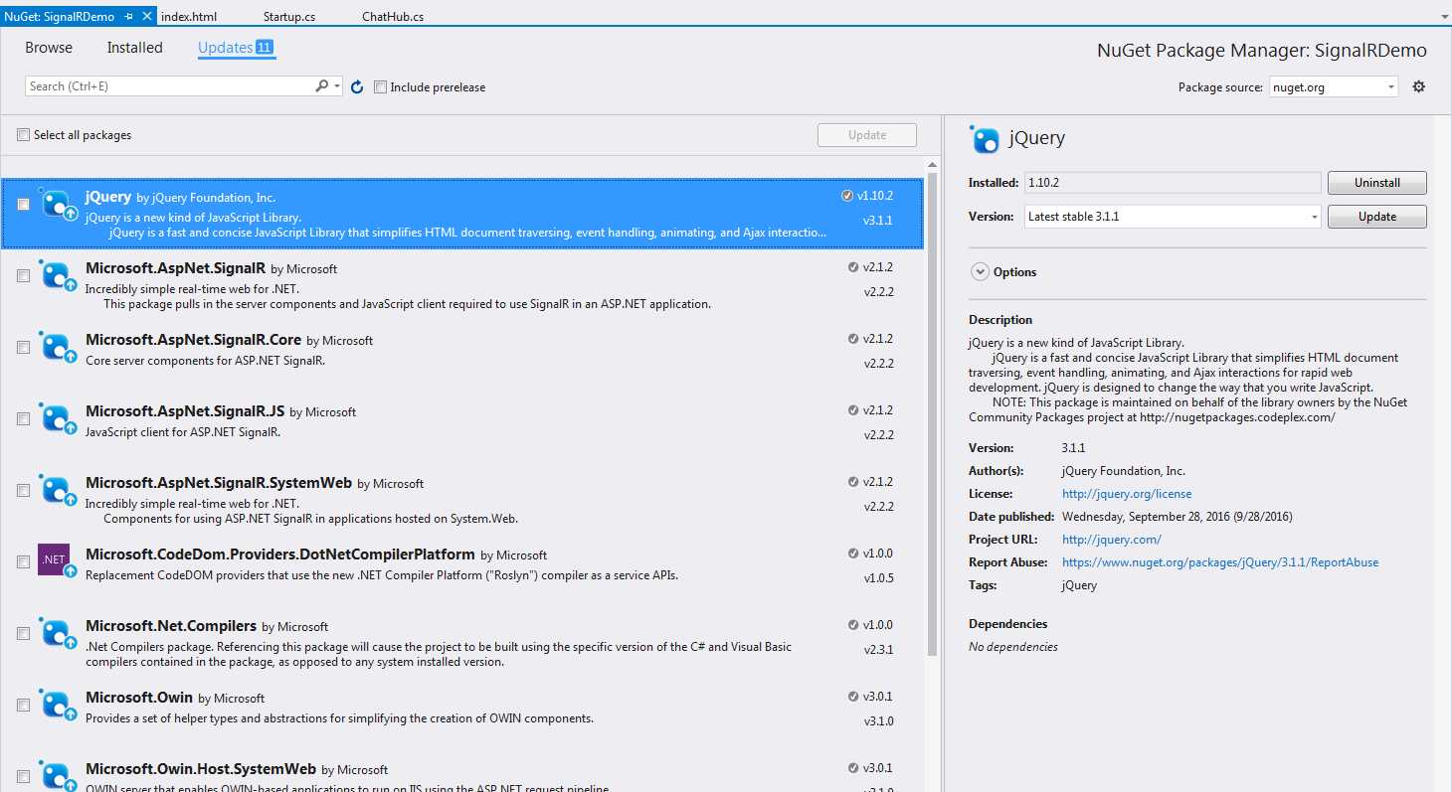This screenshot has height=792, width=1452.
Task: Refresh the package list
Action: [357, 87]
